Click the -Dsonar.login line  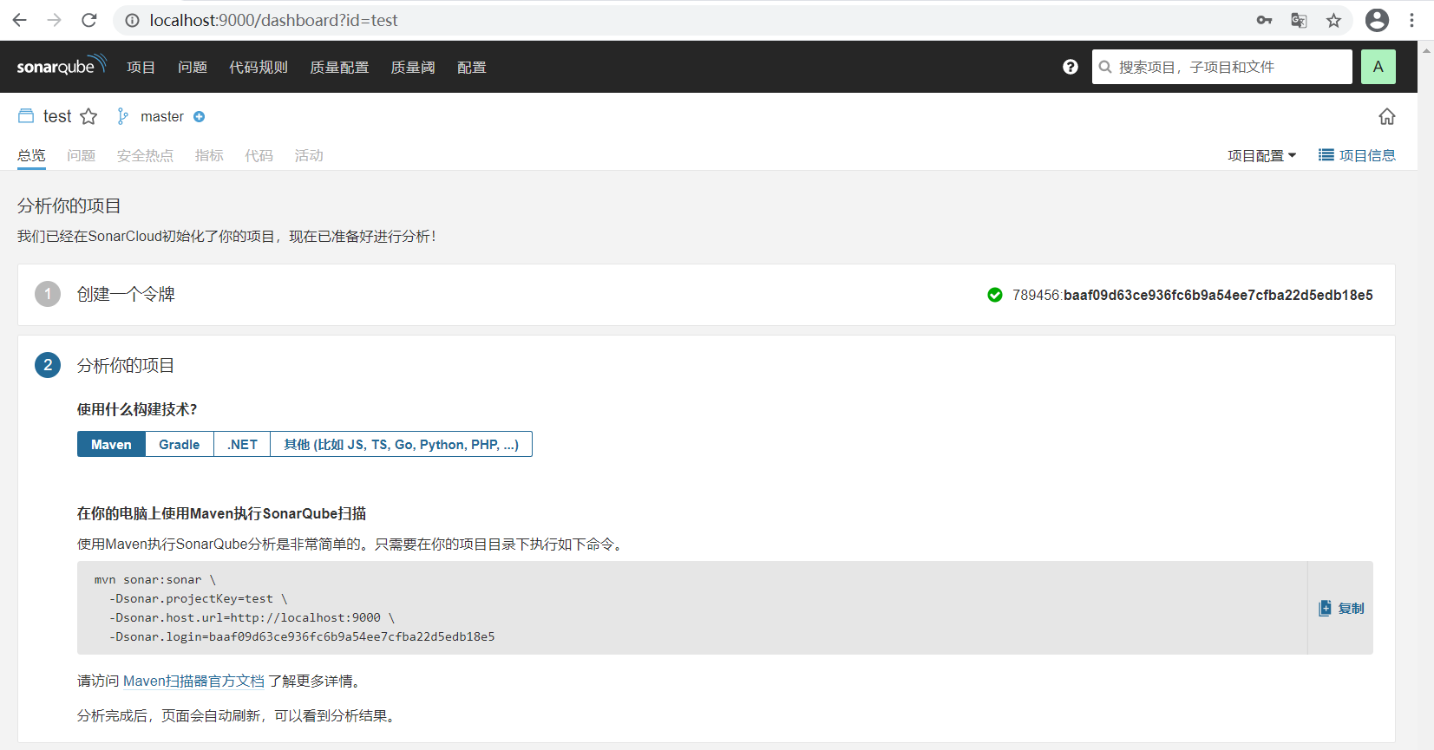302,636
